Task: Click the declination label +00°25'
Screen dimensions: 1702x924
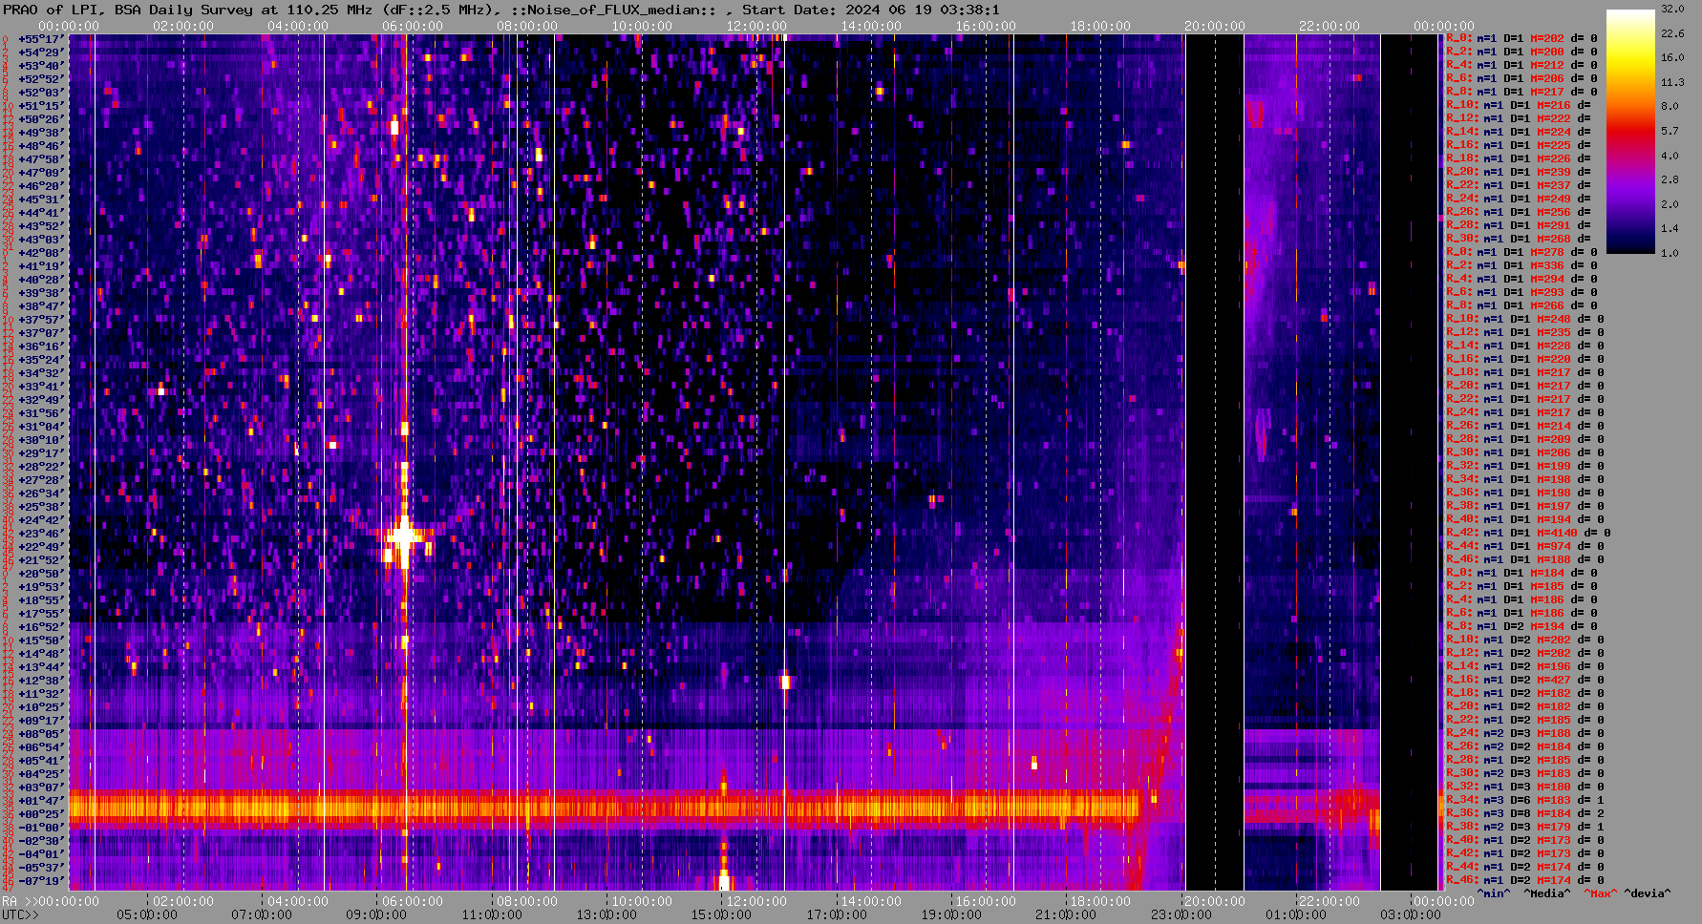Action: (x=41, y=814)
